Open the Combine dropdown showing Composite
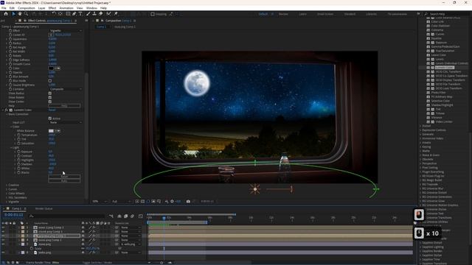472x265 pixels. coord(65,89)
